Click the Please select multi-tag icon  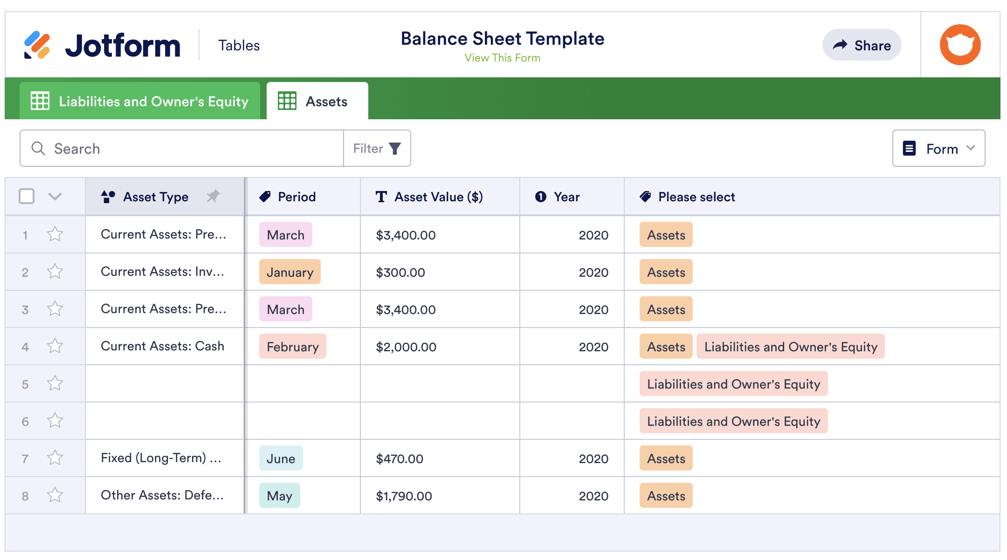646,197
